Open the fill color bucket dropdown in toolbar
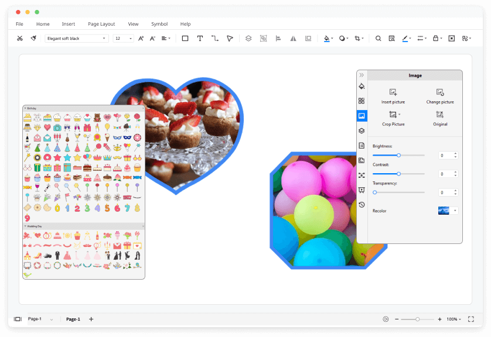The image size is (491, 337). (328, 39)
